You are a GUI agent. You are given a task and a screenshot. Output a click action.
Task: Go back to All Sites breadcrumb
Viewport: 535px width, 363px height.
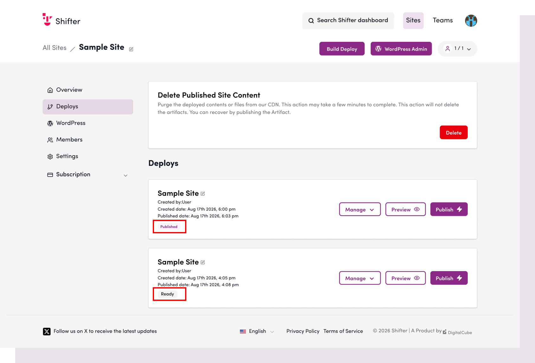click(55, 48)
